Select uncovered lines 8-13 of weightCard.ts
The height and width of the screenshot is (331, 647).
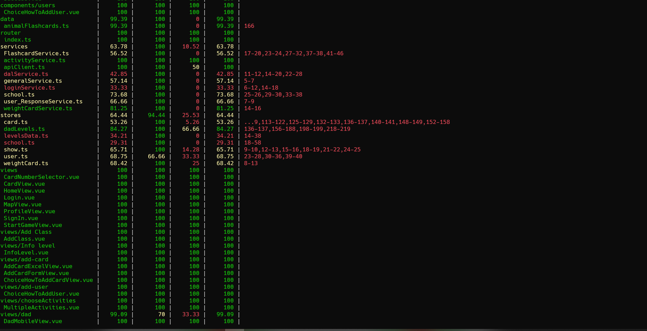click(251, 163)
